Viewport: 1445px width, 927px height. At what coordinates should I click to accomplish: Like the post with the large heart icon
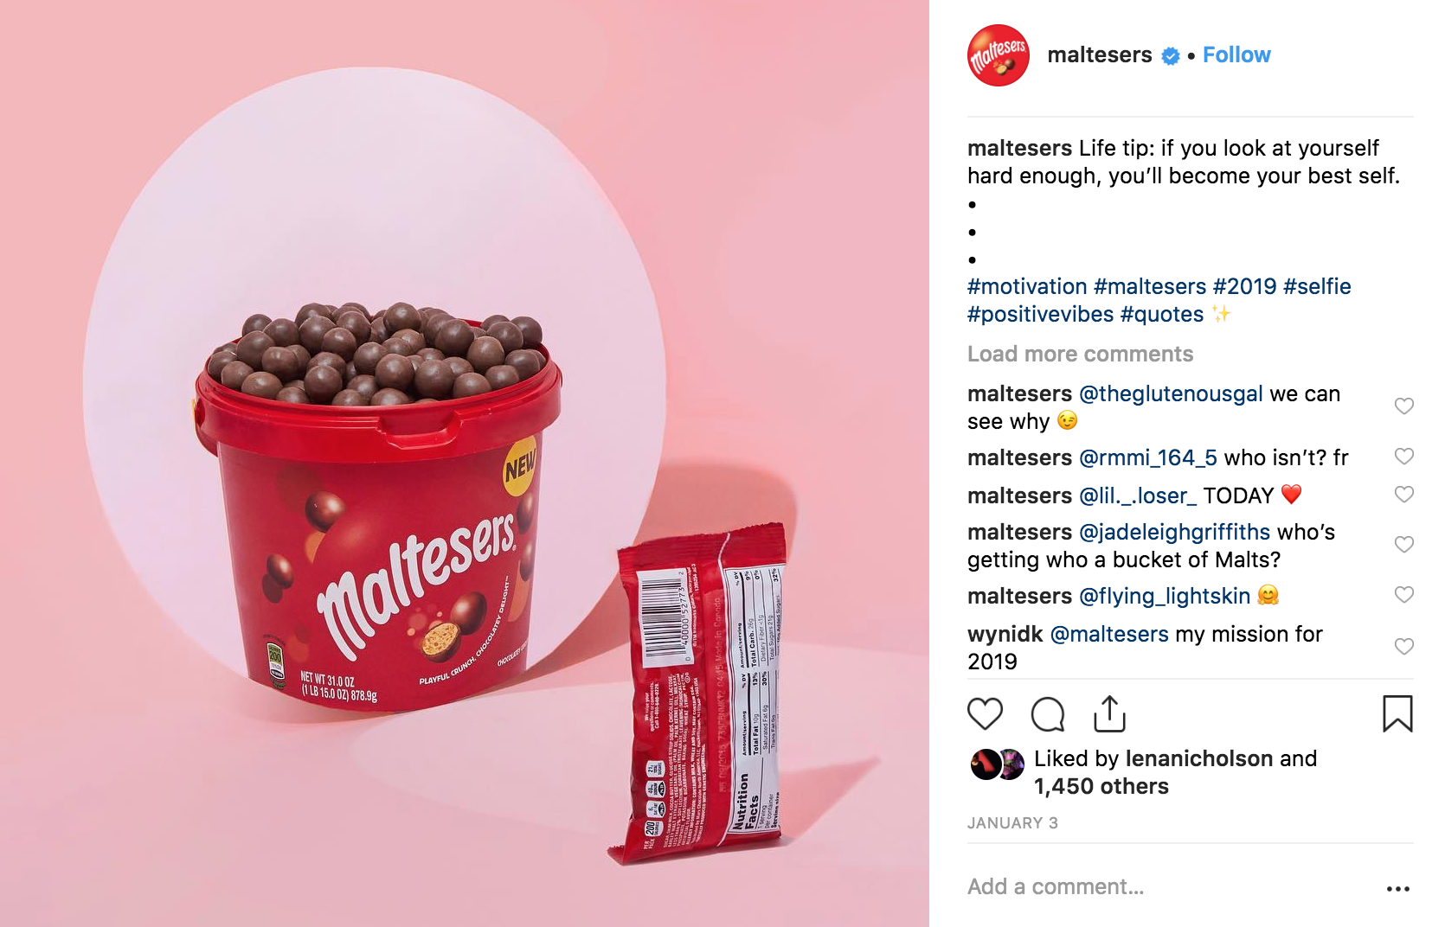point(985,714)
